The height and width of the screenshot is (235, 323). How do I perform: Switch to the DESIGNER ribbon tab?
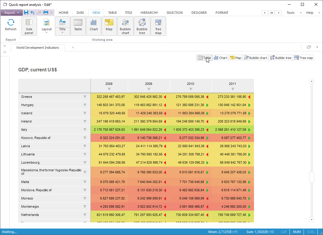199,13
